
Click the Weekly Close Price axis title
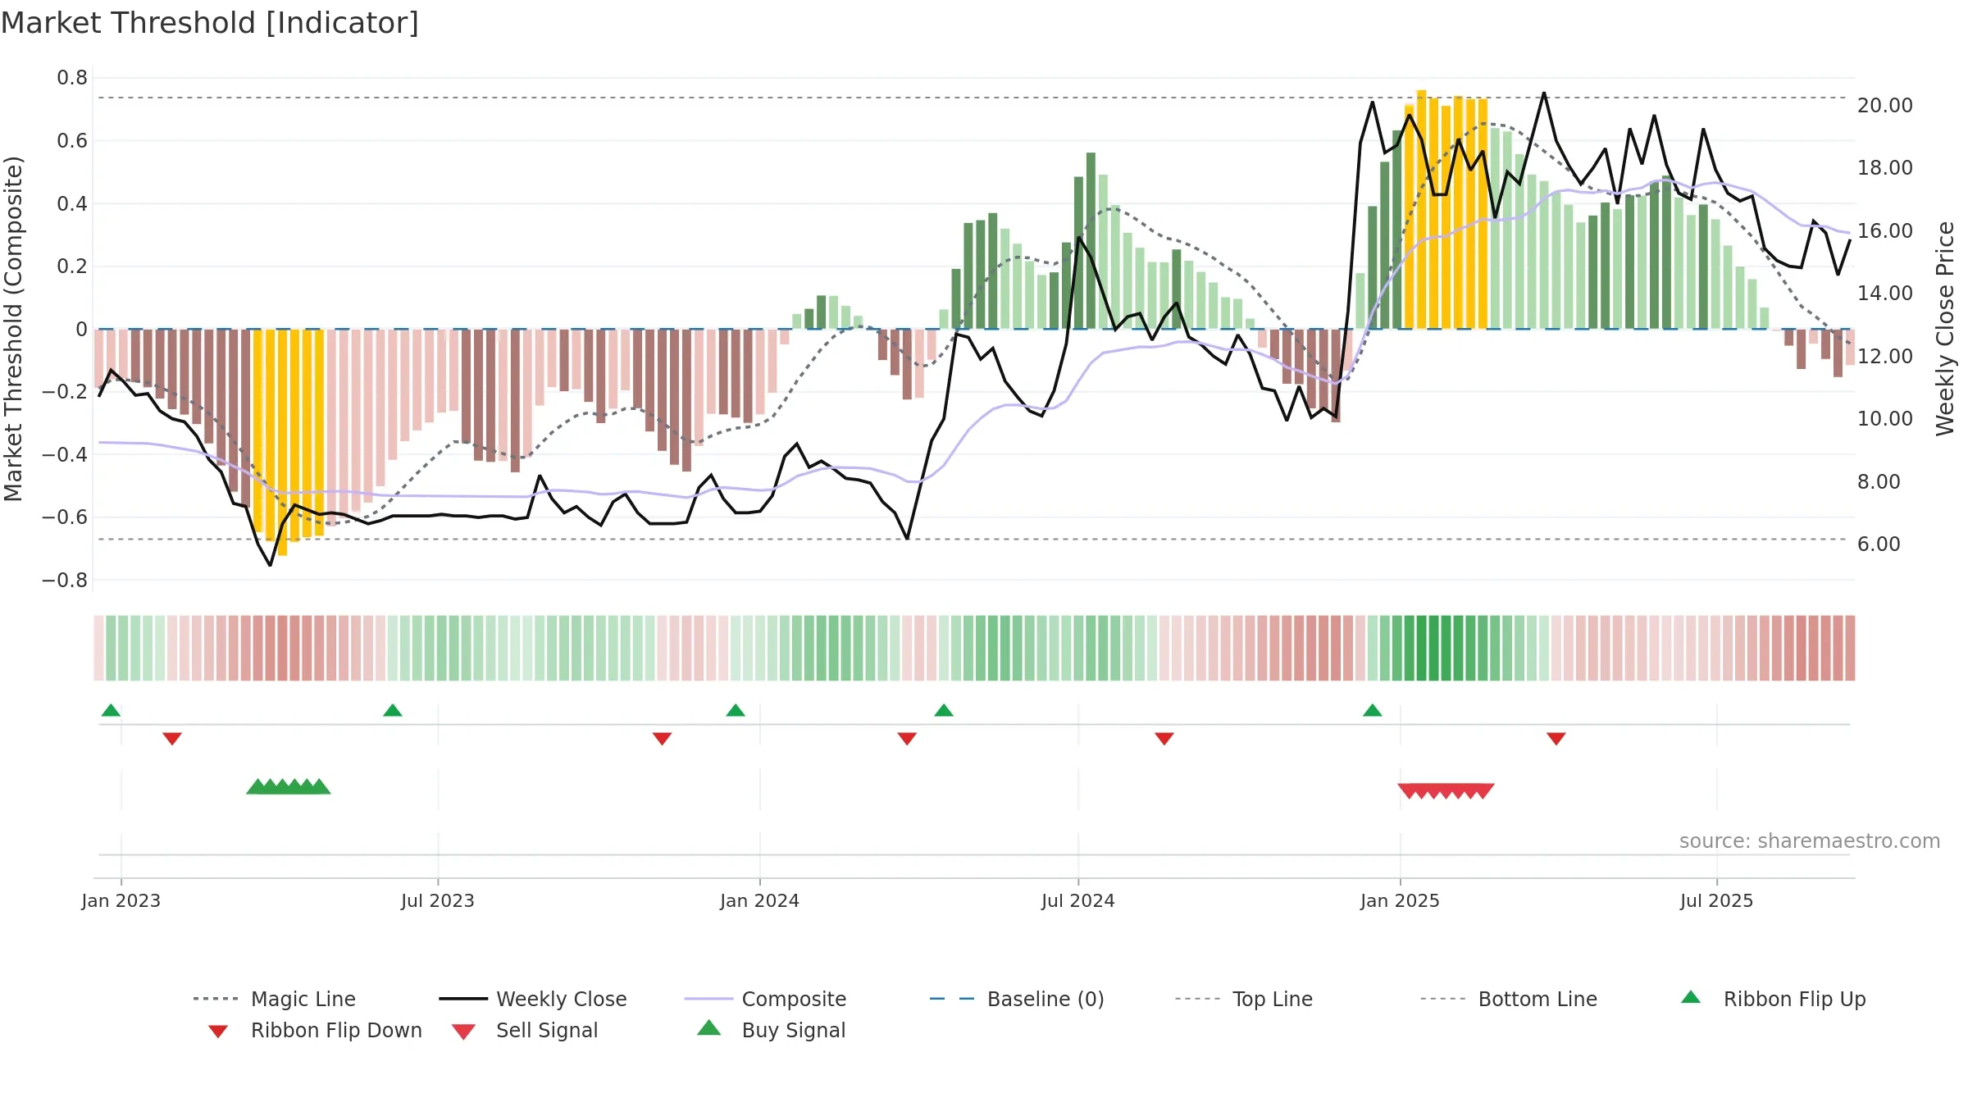[1945, 329]
